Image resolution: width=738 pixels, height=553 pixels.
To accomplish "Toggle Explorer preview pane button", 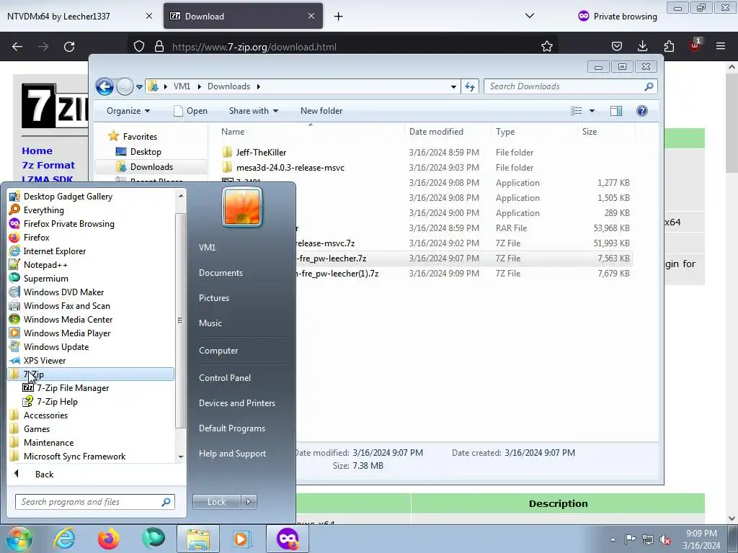I will (x=615, y=110).
